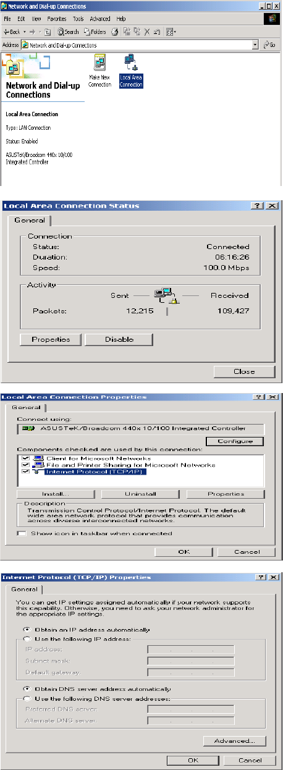Click the History toolbar icon
Screen dimensions: 283x770
(x=114, y=32)
